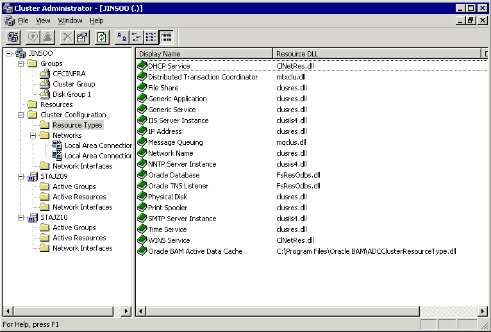This screenshot has width=491, height=332.
Task: Collapse the STAJZ09 tree node
Action: (x=21, y=176)
